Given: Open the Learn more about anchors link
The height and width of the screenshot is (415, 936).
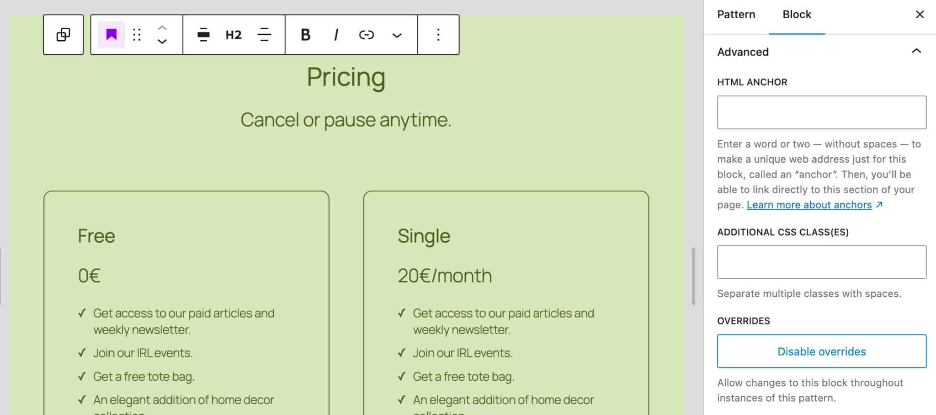Looking at the screenshot, I should [809, 205].
